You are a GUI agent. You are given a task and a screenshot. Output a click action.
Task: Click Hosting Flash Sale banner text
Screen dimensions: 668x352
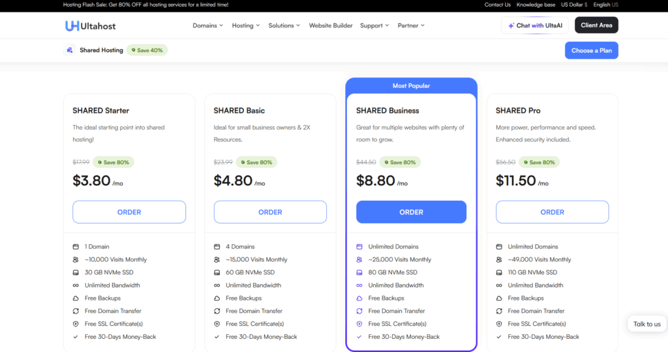145,5
